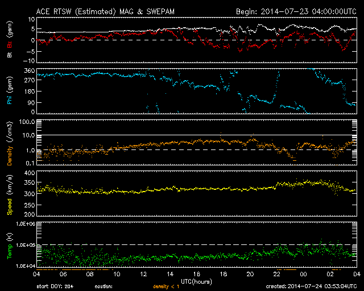The width and height of the screenshot is (364, 291).
Task: Click the '90' tick on the Phi axis
Action: [31, 102]
